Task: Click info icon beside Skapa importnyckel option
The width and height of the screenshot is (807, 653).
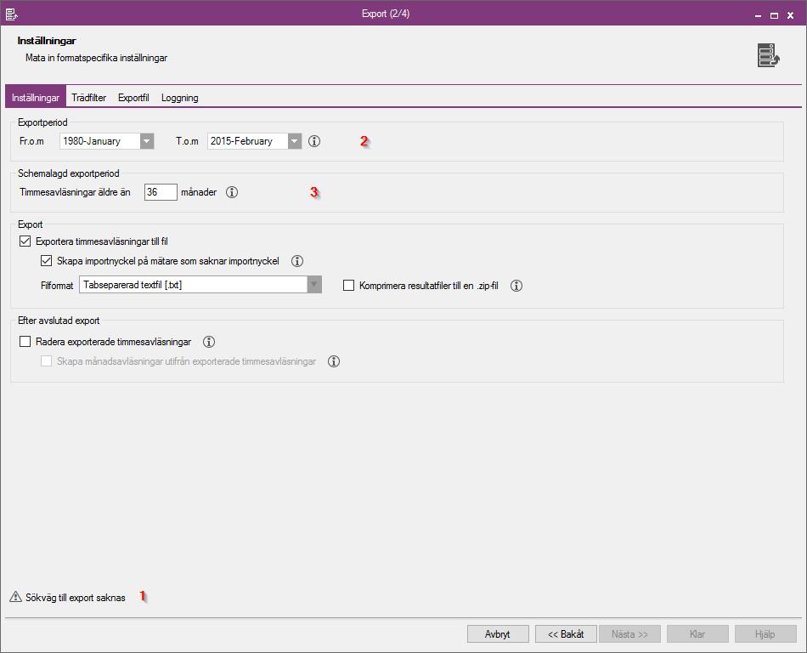Action: (x=297, y=261)
